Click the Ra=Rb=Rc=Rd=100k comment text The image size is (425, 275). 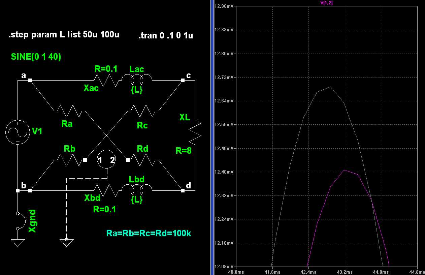pyautogui.click(x=149, y=233)
